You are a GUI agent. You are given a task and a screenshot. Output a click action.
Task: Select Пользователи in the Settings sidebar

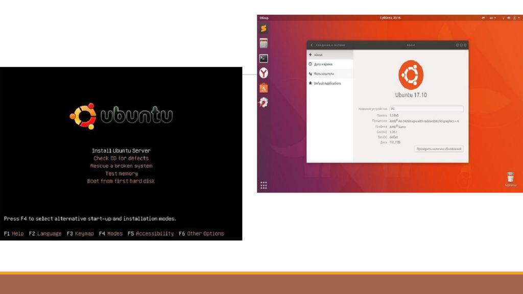click(330, 73)
